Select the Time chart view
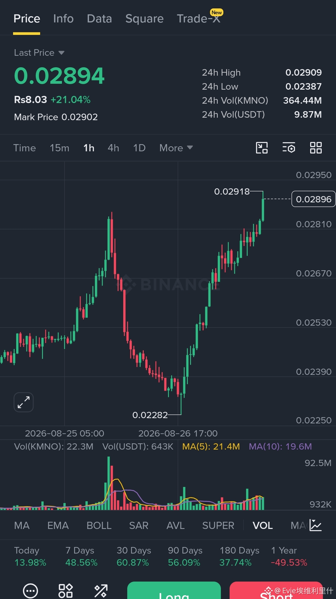 (25, 148)
